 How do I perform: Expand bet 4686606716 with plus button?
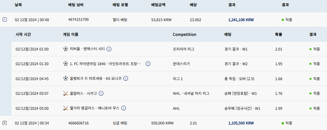5,123
